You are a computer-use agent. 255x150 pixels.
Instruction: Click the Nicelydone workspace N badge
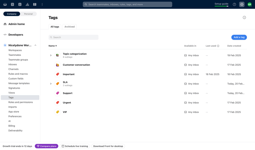point(5,45)
